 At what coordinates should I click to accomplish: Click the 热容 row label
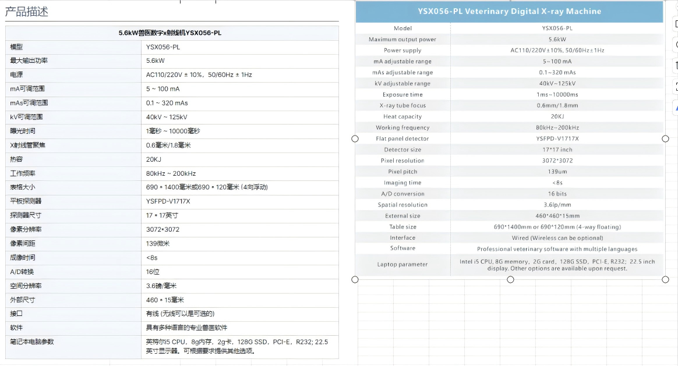(x=16, y=159)
